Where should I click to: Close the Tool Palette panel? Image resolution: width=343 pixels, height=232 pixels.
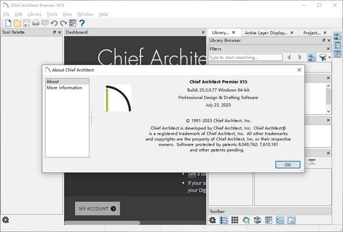[60, 32]
